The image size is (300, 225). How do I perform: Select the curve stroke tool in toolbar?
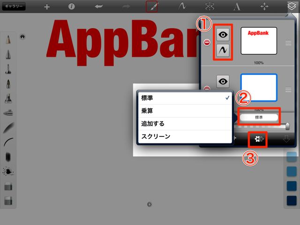coord(182,6)
